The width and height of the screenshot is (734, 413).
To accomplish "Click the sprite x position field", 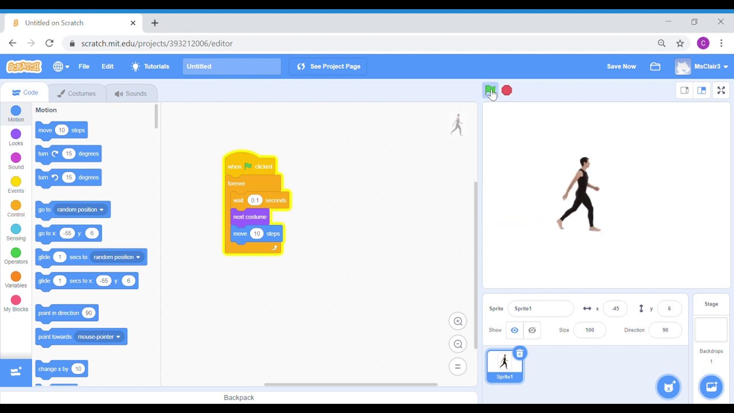I will coord(615,309).
